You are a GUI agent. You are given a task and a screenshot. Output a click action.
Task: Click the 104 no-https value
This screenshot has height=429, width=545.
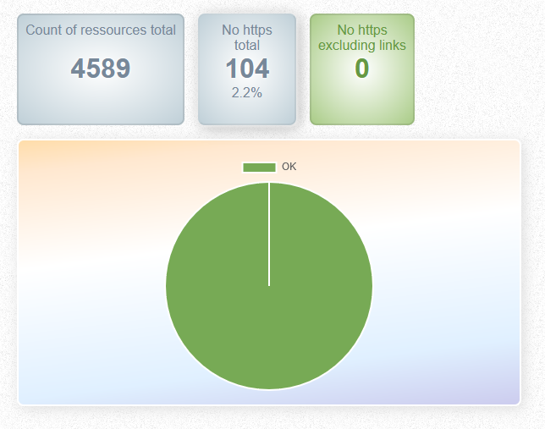247,69
